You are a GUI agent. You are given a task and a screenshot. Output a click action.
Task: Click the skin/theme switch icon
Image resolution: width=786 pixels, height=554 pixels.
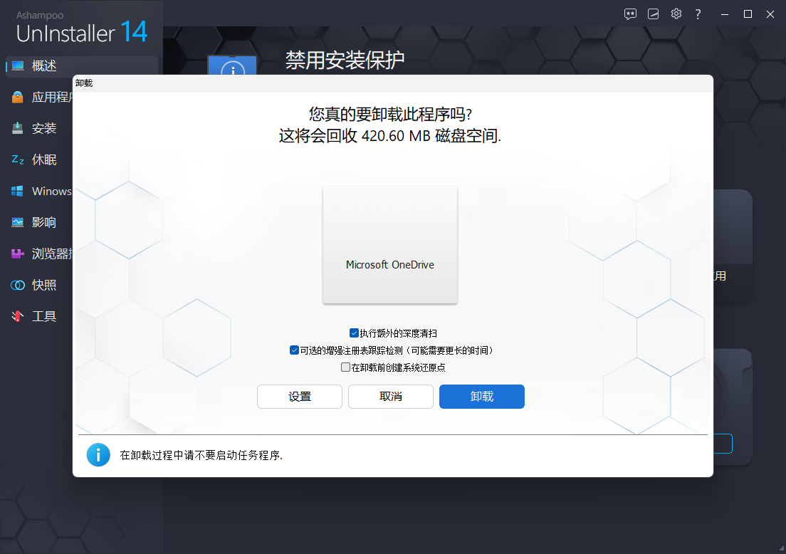click(x=653, y=14)
